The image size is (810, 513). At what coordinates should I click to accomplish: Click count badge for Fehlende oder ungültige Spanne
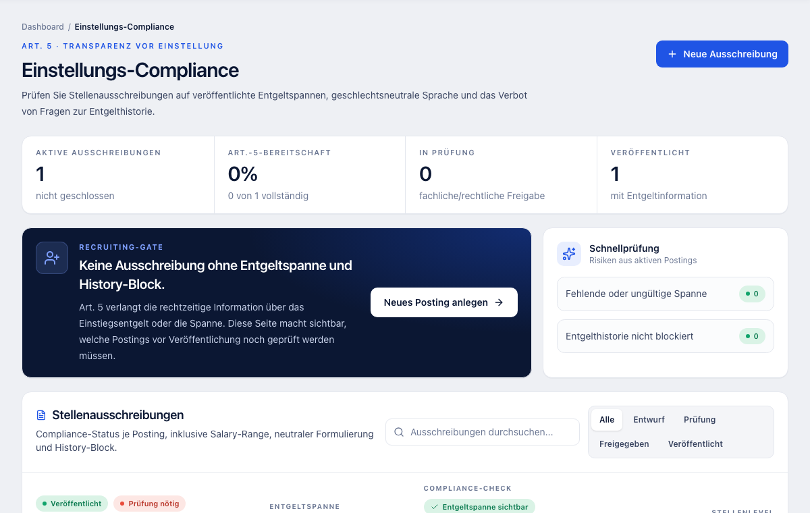pos(752,294)
